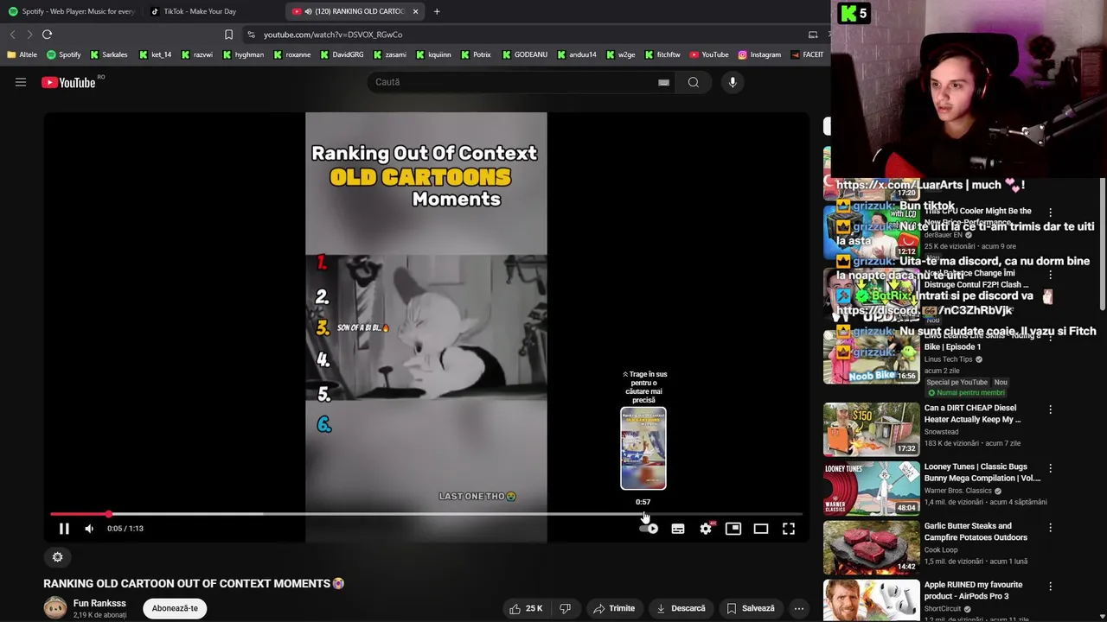Open the player settings gear
Image resolution: width=1107 pixels, height=622 pixels.
(x=706, y=529)
